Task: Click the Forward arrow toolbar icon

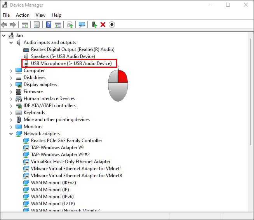Action: pyautogui.click(x=13, y=25)
